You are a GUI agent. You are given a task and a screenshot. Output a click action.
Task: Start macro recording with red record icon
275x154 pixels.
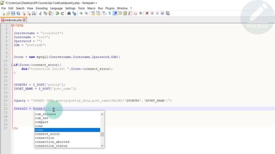pyautogui.click(x=147, y=13)
